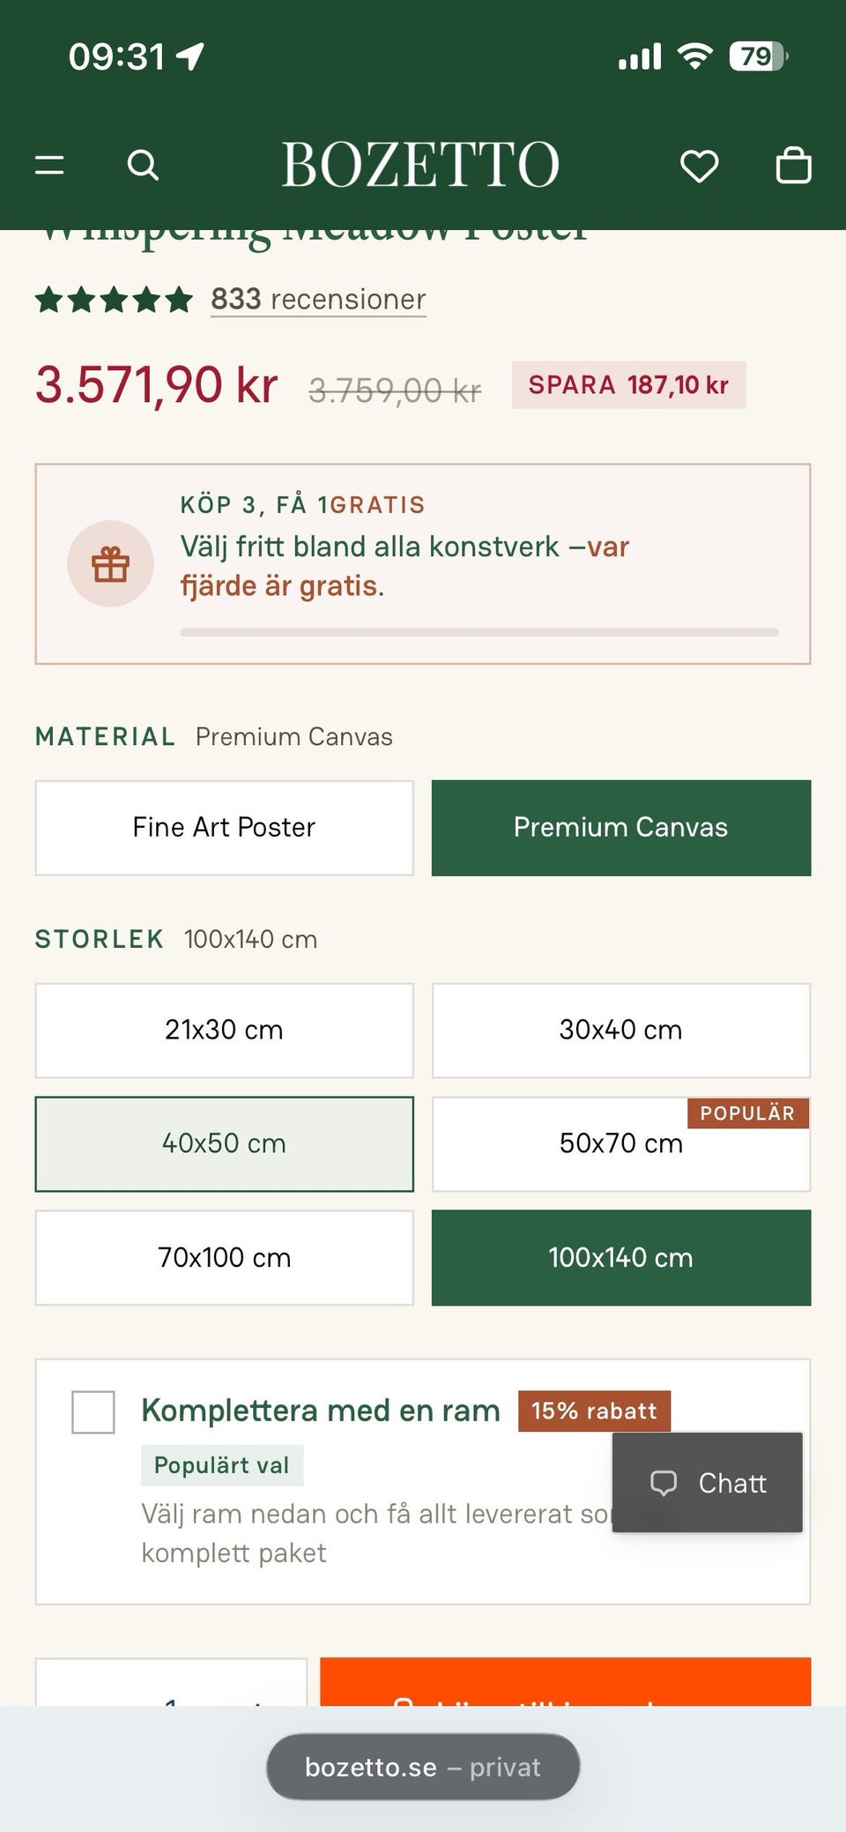Tap the bozetto.se address bar pill

click(423, 1768)
